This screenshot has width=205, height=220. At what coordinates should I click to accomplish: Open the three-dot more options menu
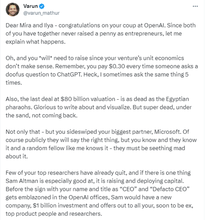pos(195,6)
